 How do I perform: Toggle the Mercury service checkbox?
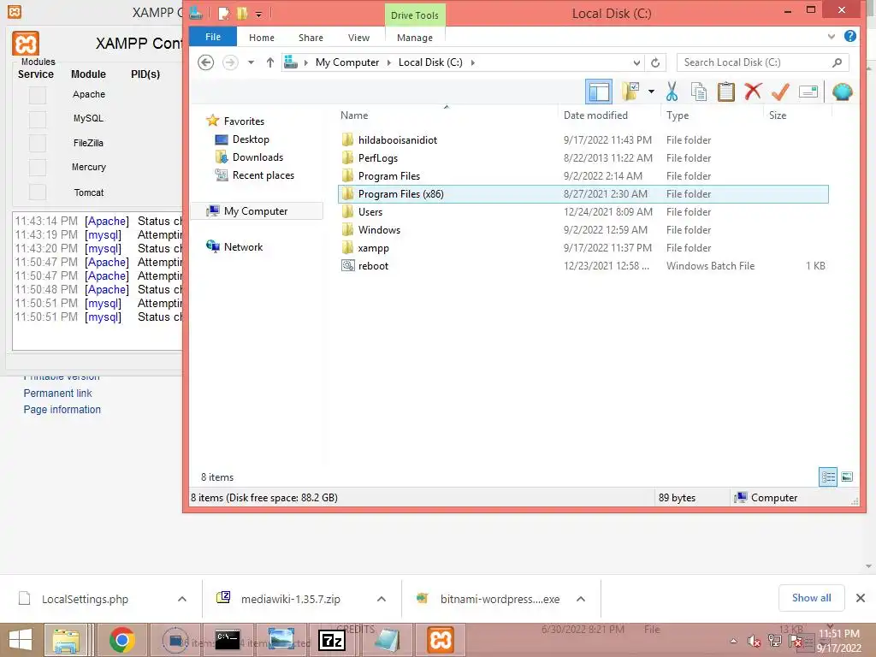(38, 167)
